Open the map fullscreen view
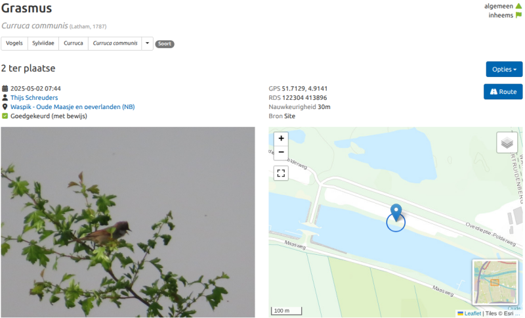Viewport: 525px width, 318px height. [x=281, y=173]
